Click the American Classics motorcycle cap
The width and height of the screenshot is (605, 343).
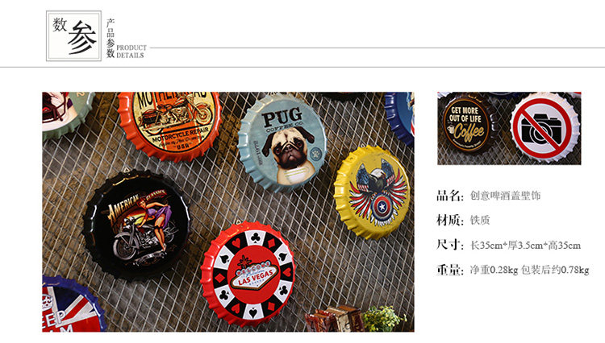click(x=137, y=225)
